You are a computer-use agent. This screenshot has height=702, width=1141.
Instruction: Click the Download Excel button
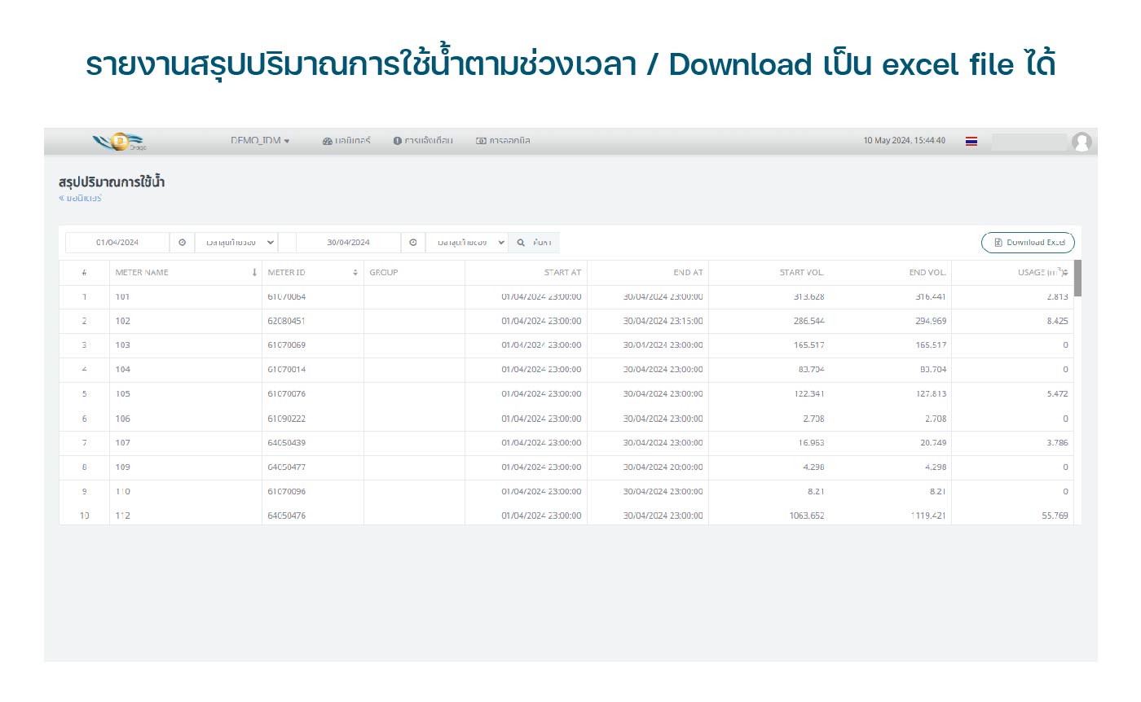tap(1028, 243)
